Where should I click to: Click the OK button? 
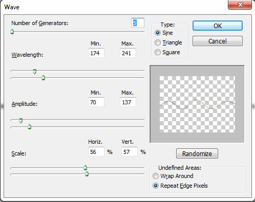(218, 26)
